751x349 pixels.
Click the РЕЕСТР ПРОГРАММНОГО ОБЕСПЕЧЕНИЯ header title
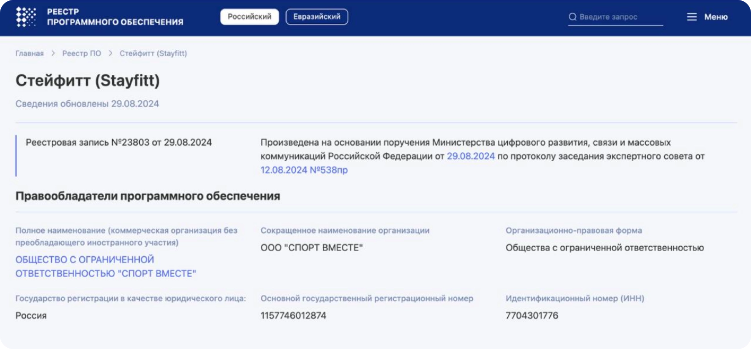tap(115, 17)
